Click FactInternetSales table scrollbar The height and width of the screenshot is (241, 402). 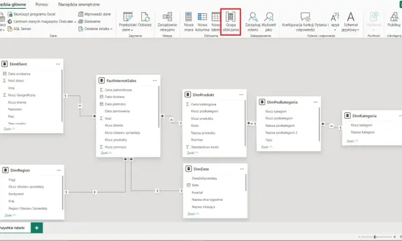(x=159, y=107)
